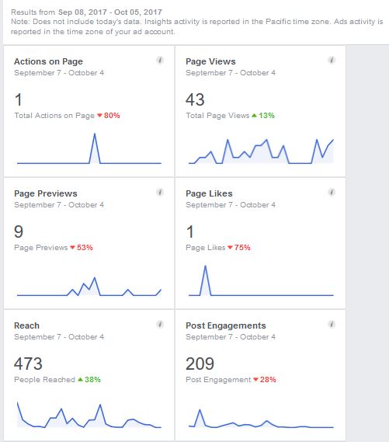This screenshot has height=442, width=389.
Task: Open the Reach card title
Action: (26, 325)
